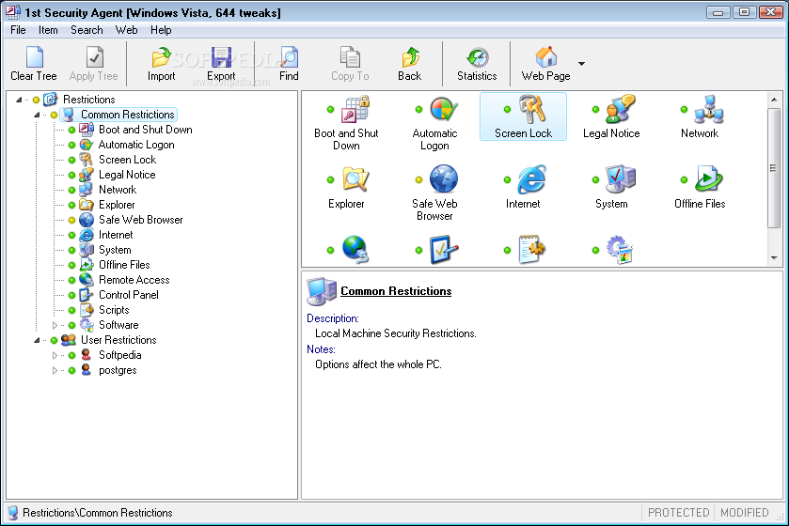Select System in the tree

point(115,250)
